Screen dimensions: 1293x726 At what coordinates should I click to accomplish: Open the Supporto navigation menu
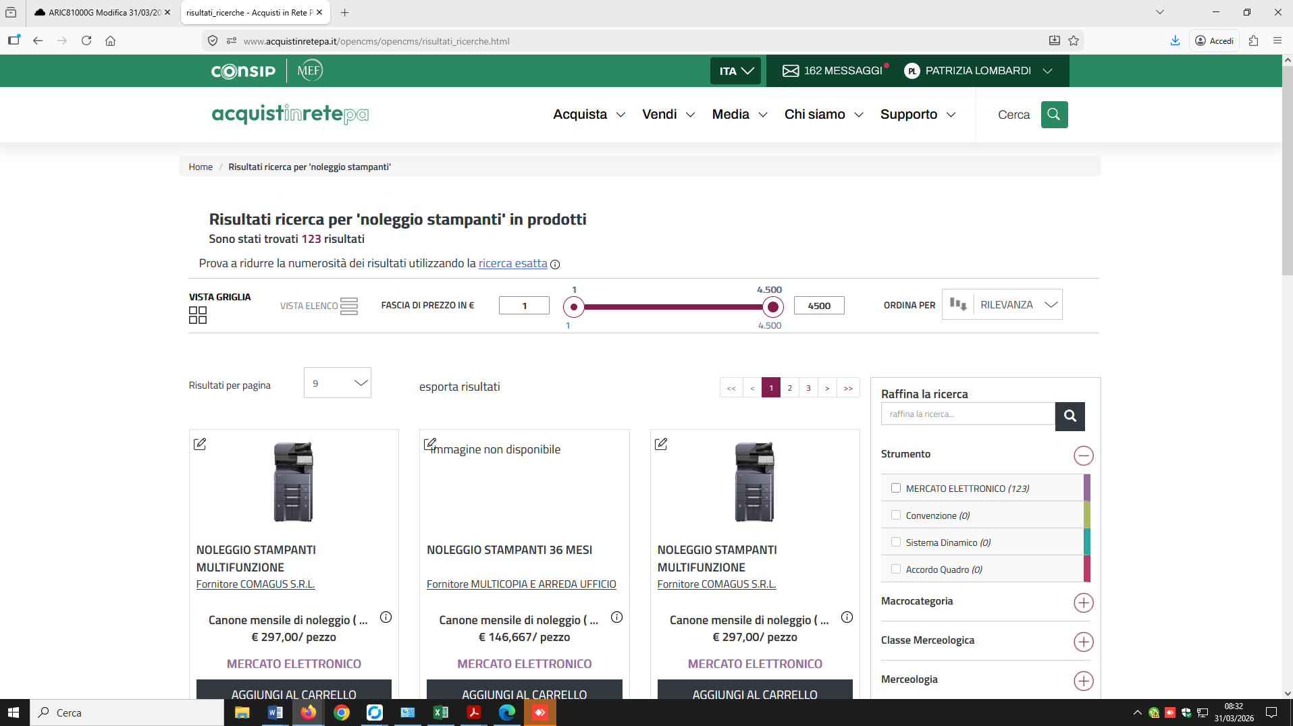tap(918, 115)
